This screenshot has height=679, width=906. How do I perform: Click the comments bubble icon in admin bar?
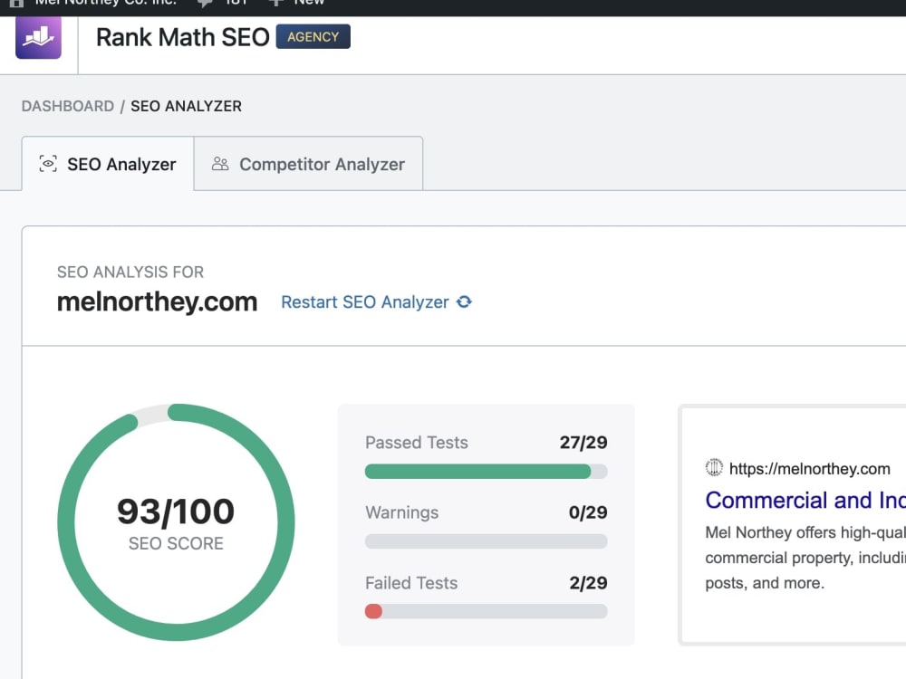pyautogui.click(x=205, y=3)
